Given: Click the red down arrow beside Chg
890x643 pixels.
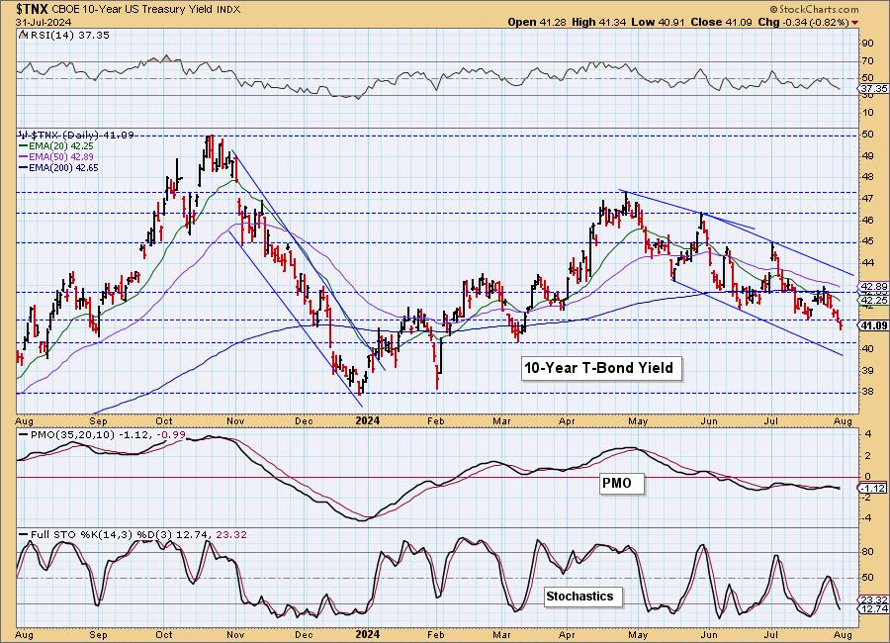Looking at the screenshot, I should coord(854,23).
